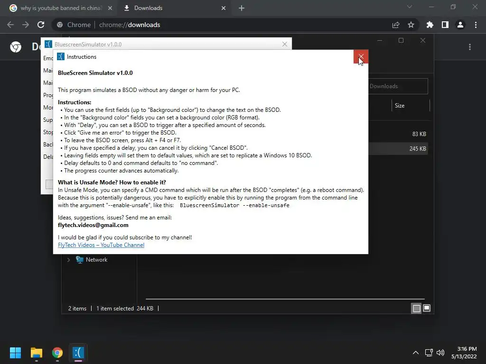Open the Chrome extensions puzzle icon
Image resolution: width=486 pixels, height=364 pixels.
click(430, 25)
